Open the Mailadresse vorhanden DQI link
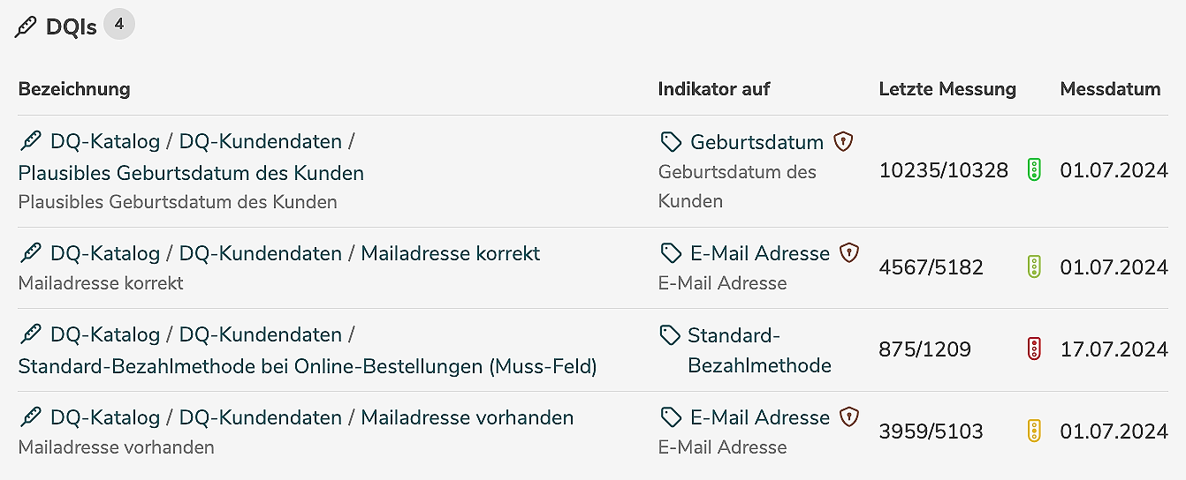1186x480 pixels. click(467, 417)
